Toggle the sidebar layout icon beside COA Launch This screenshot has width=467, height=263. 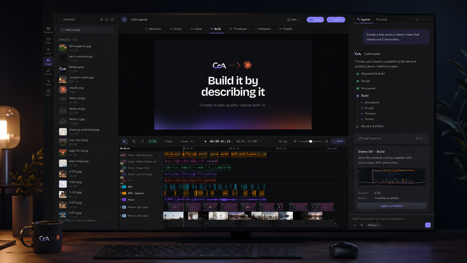124,20
